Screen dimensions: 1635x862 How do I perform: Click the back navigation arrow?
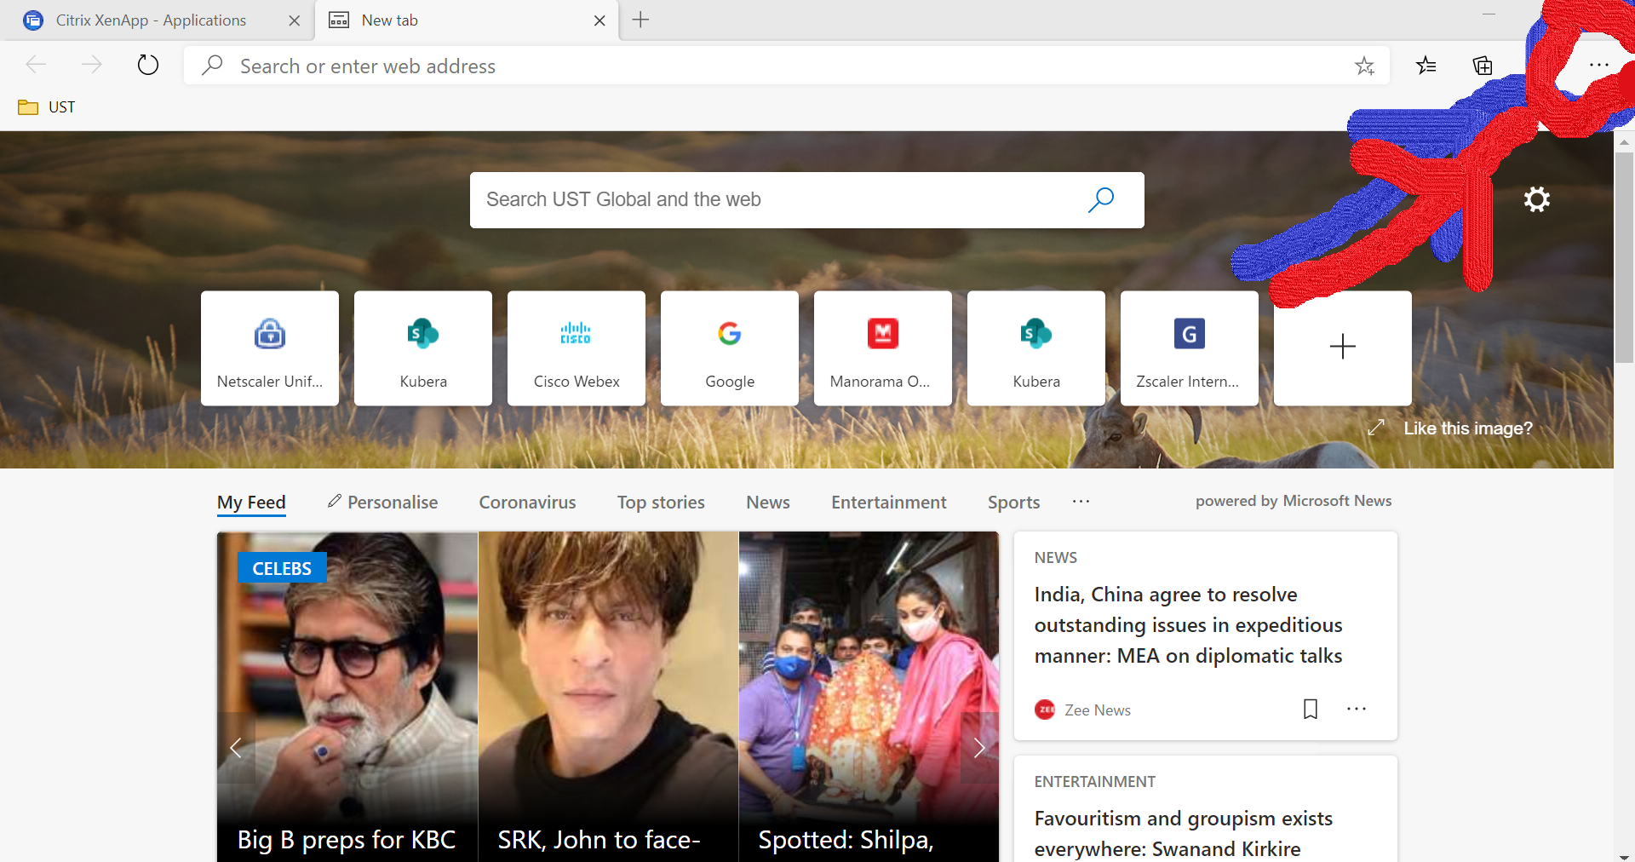(x=36, y=65)
